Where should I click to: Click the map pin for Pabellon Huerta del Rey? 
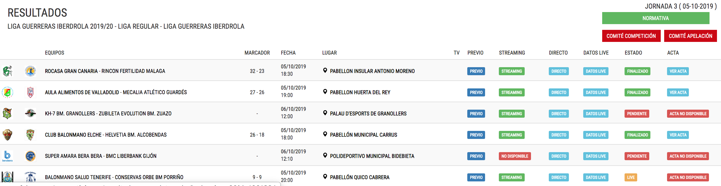(x=325, y=92)
